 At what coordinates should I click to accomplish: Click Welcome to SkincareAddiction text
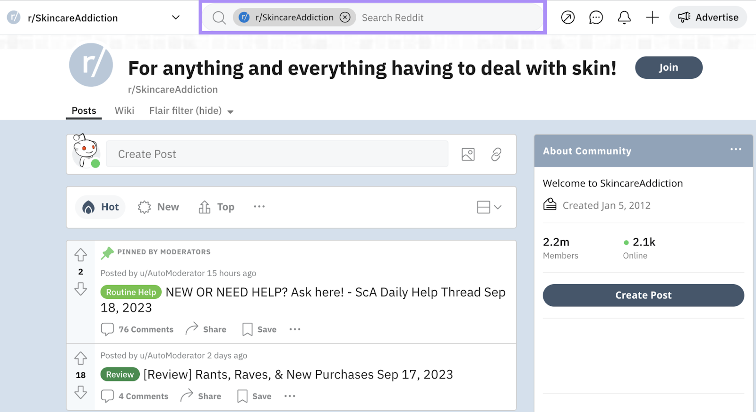pyautogui.click(x=613, y=183)
